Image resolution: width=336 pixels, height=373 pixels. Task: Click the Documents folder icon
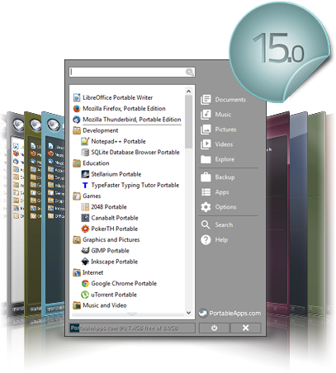[x=206, y=100]
